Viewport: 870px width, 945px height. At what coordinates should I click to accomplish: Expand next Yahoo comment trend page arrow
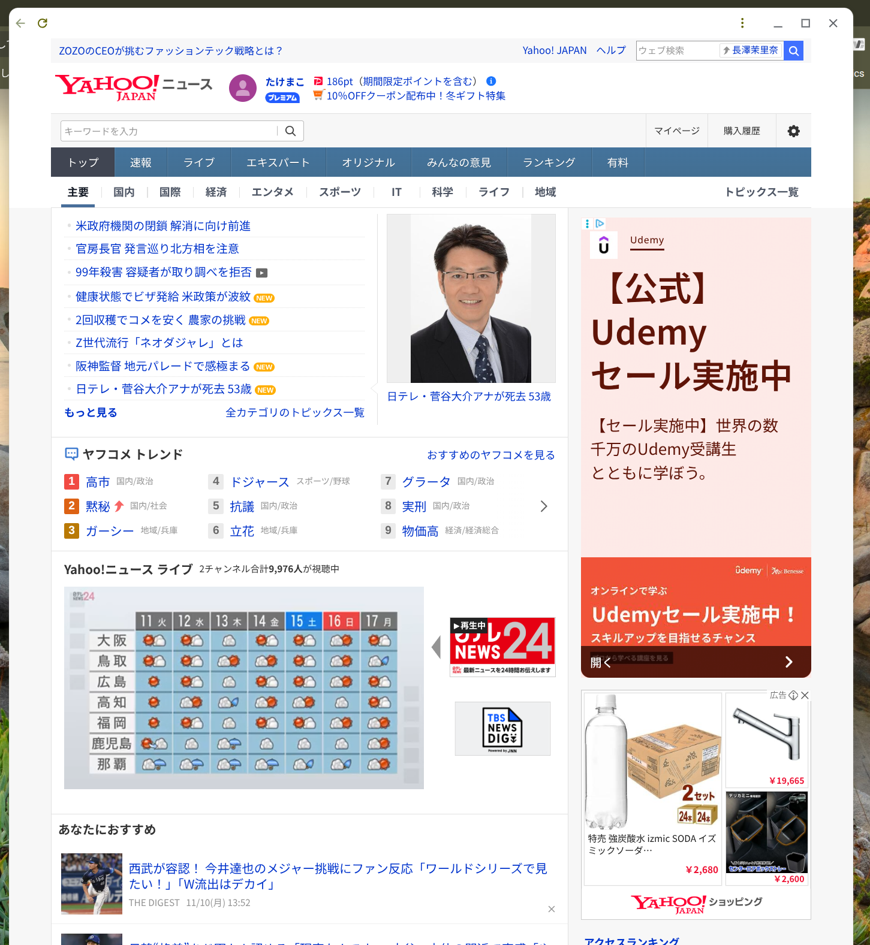(x=544, y=506)
